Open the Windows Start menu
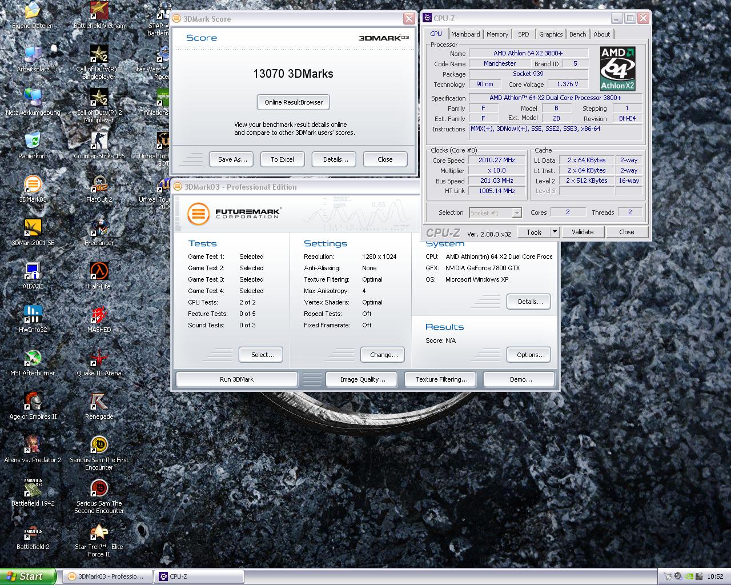Screen dimensions: 731x585 (x=28, y=576)
